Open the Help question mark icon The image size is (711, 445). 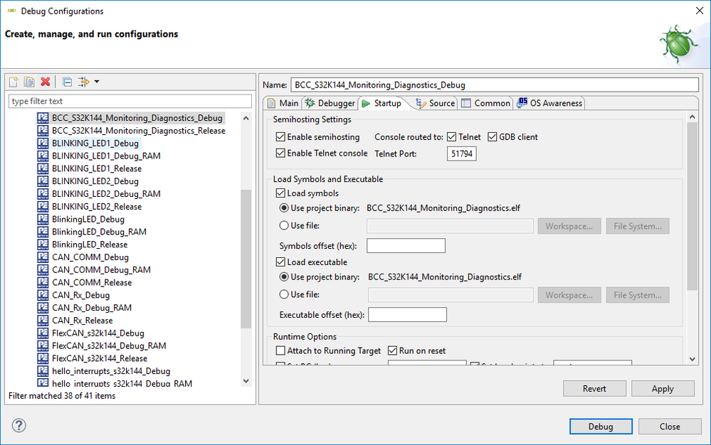(19, 426)
